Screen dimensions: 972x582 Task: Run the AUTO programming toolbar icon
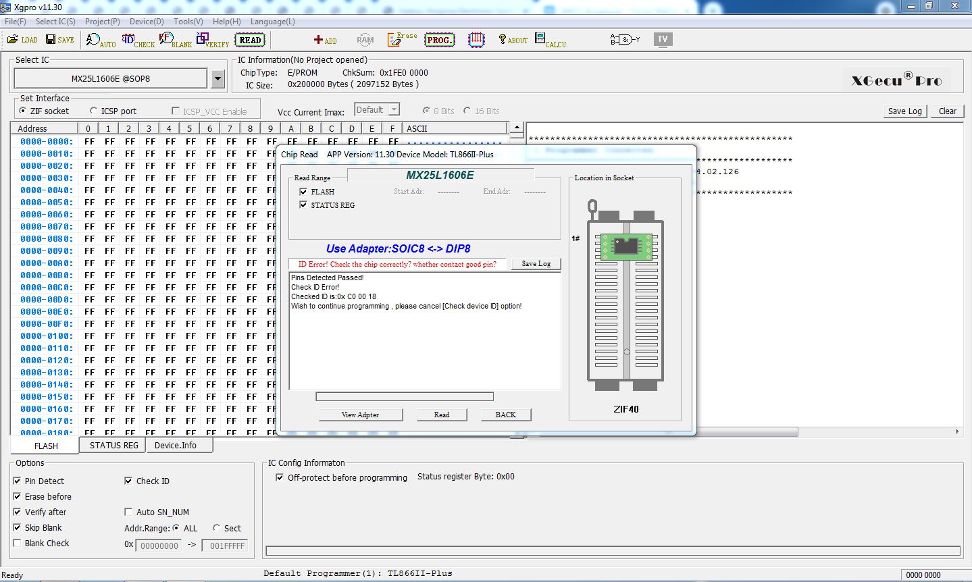(101, 41)
